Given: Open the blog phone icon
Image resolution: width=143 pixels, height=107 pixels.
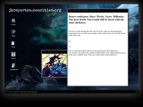Looking at the screenshot, I should (x=13, y=32).
